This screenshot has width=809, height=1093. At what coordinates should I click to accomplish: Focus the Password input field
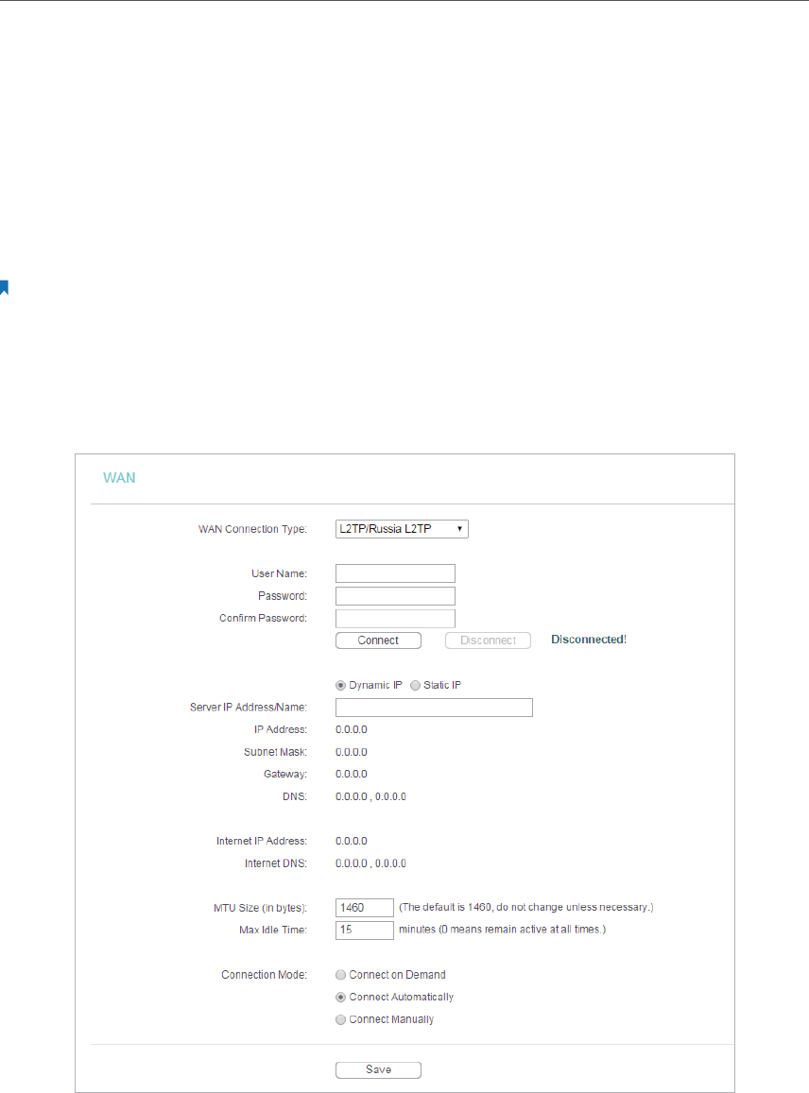[395, 596]
